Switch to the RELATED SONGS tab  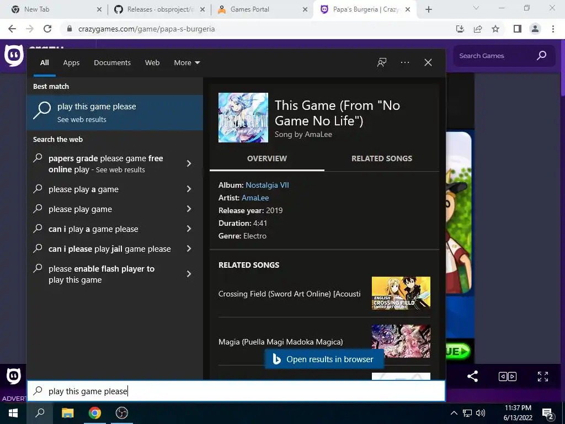(382, 158)
